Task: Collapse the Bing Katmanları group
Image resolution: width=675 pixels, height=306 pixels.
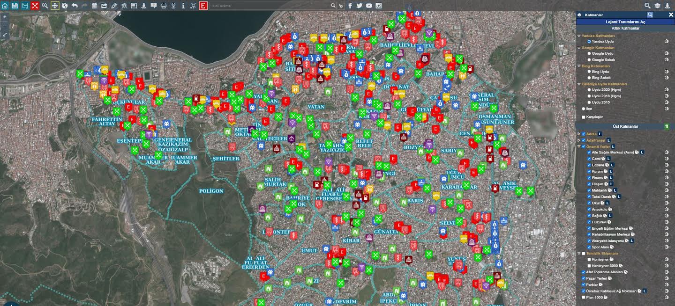Action: [578, 66]
